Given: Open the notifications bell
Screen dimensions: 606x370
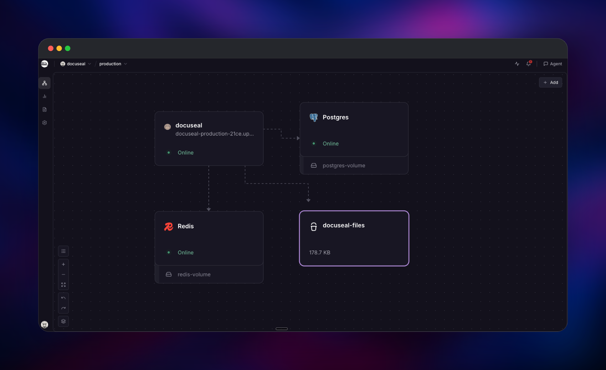Looking at the screenshot, I should pyautogui.click(x=529, y=64).
